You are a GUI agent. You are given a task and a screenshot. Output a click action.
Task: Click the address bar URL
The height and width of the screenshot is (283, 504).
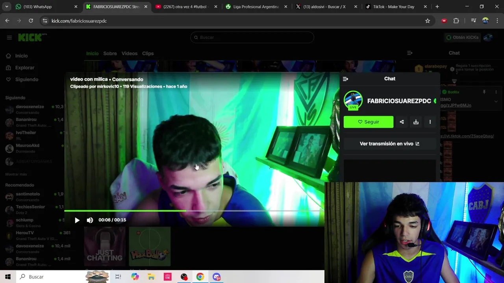(x=79, y=21)
